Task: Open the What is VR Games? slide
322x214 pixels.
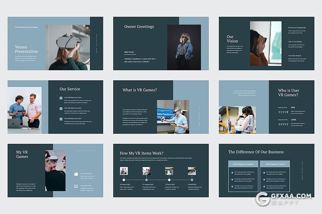Action: (x=161, y=107)
